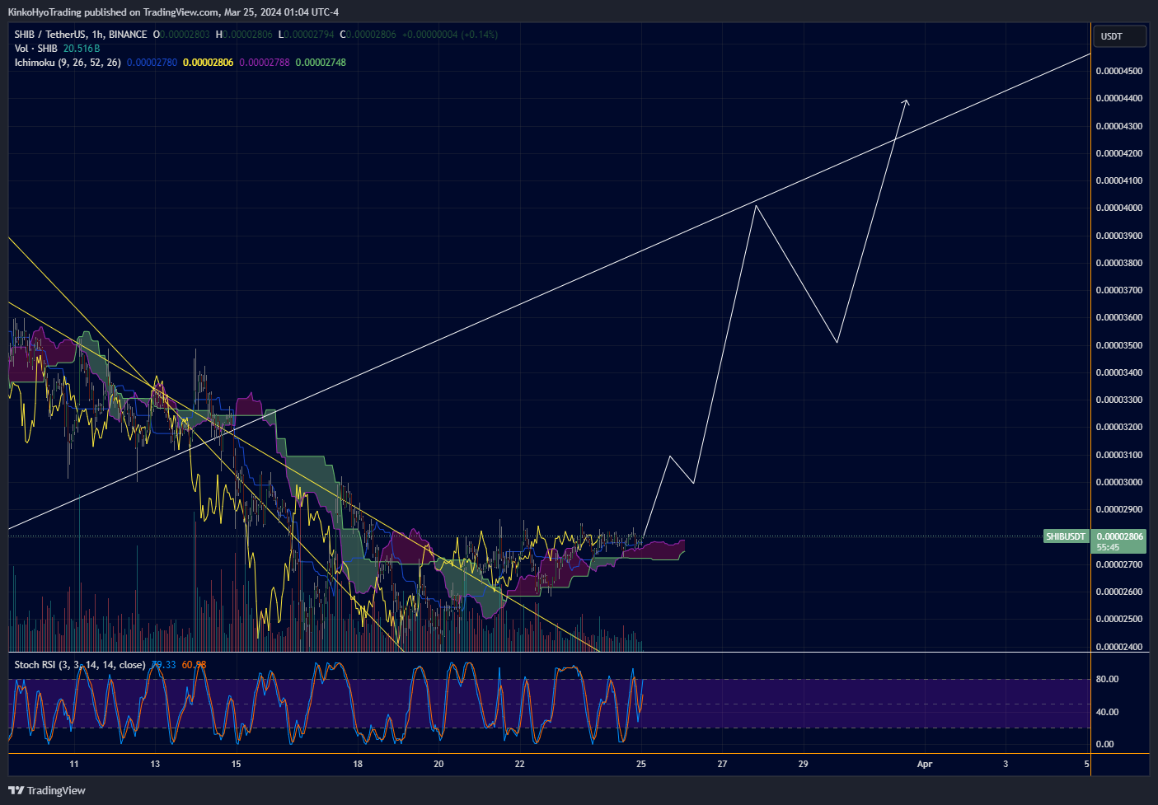Click the yellow Ichimoku value 0.00002806
The width and height of the screenshot is (1158, 805).
click(208, 63)
